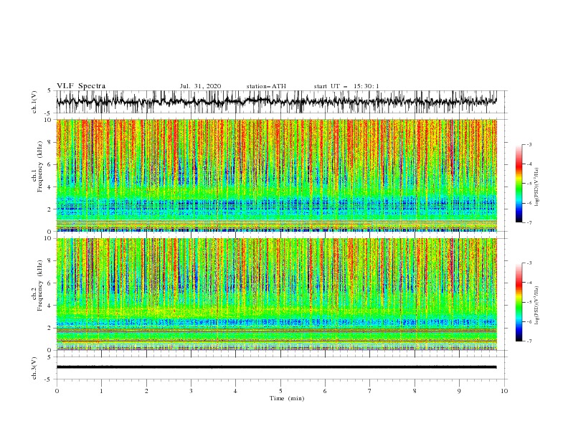
Task: Click the "-7" tick on ch.2 color bar
Action: point(529,341)
